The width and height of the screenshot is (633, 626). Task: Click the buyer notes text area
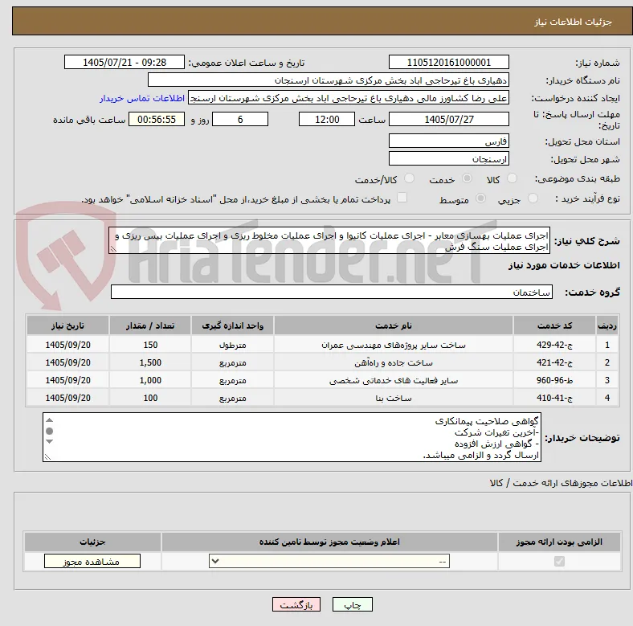(x=292, y=437)
